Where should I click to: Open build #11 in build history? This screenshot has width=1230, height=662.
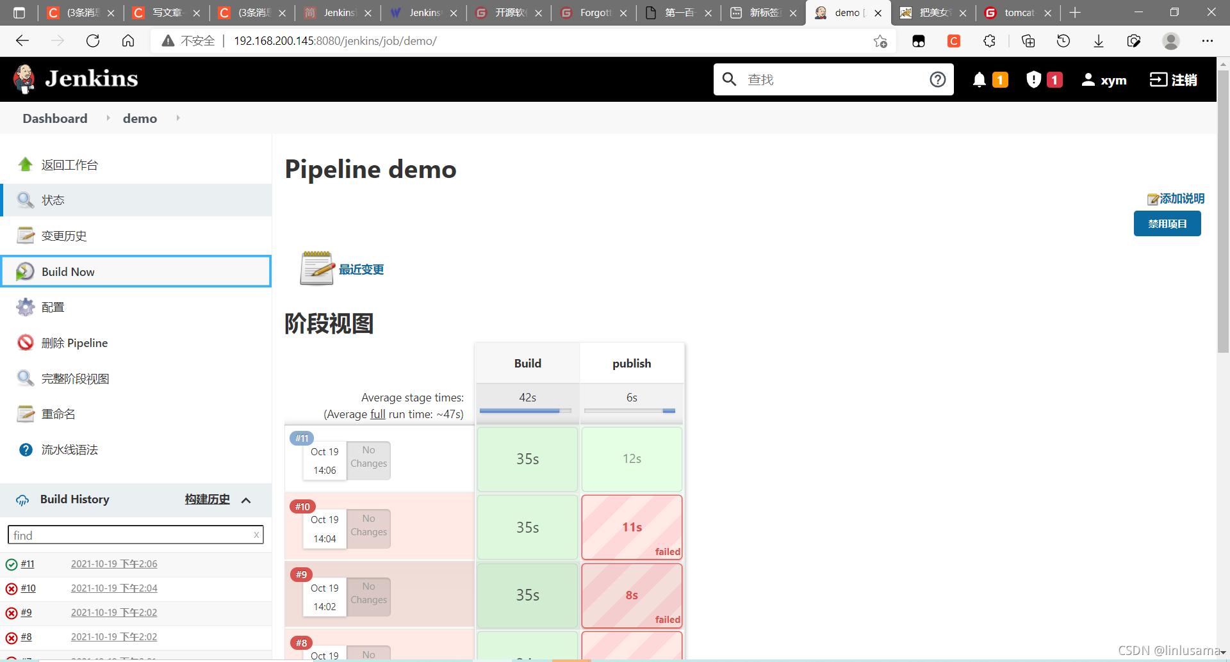pos(28,564)
